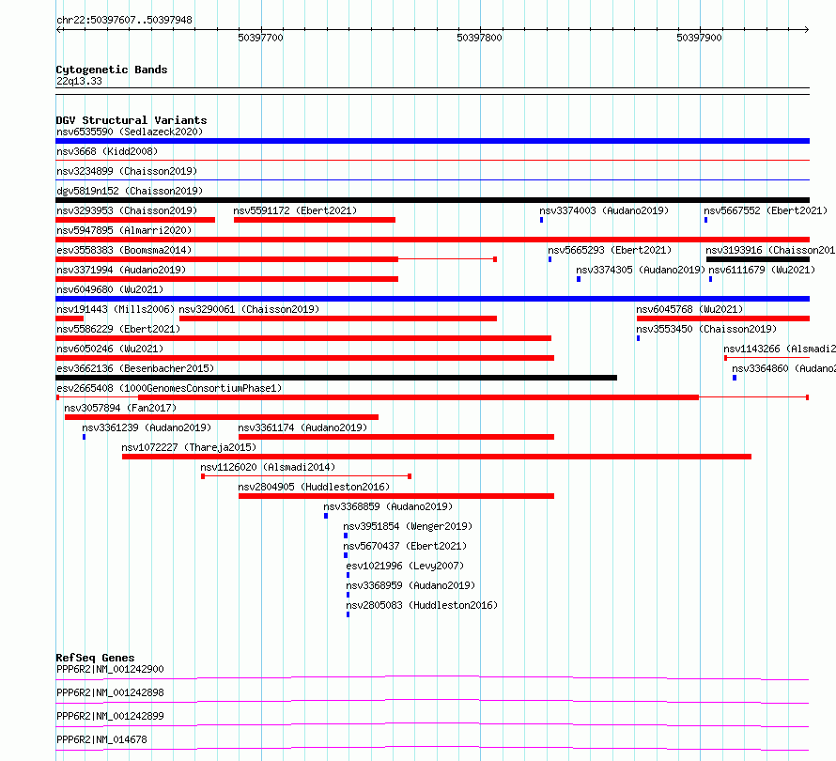Click the 50397900 ruler position label
Viewport: 836px width, 761px height.
click(699, 38)
